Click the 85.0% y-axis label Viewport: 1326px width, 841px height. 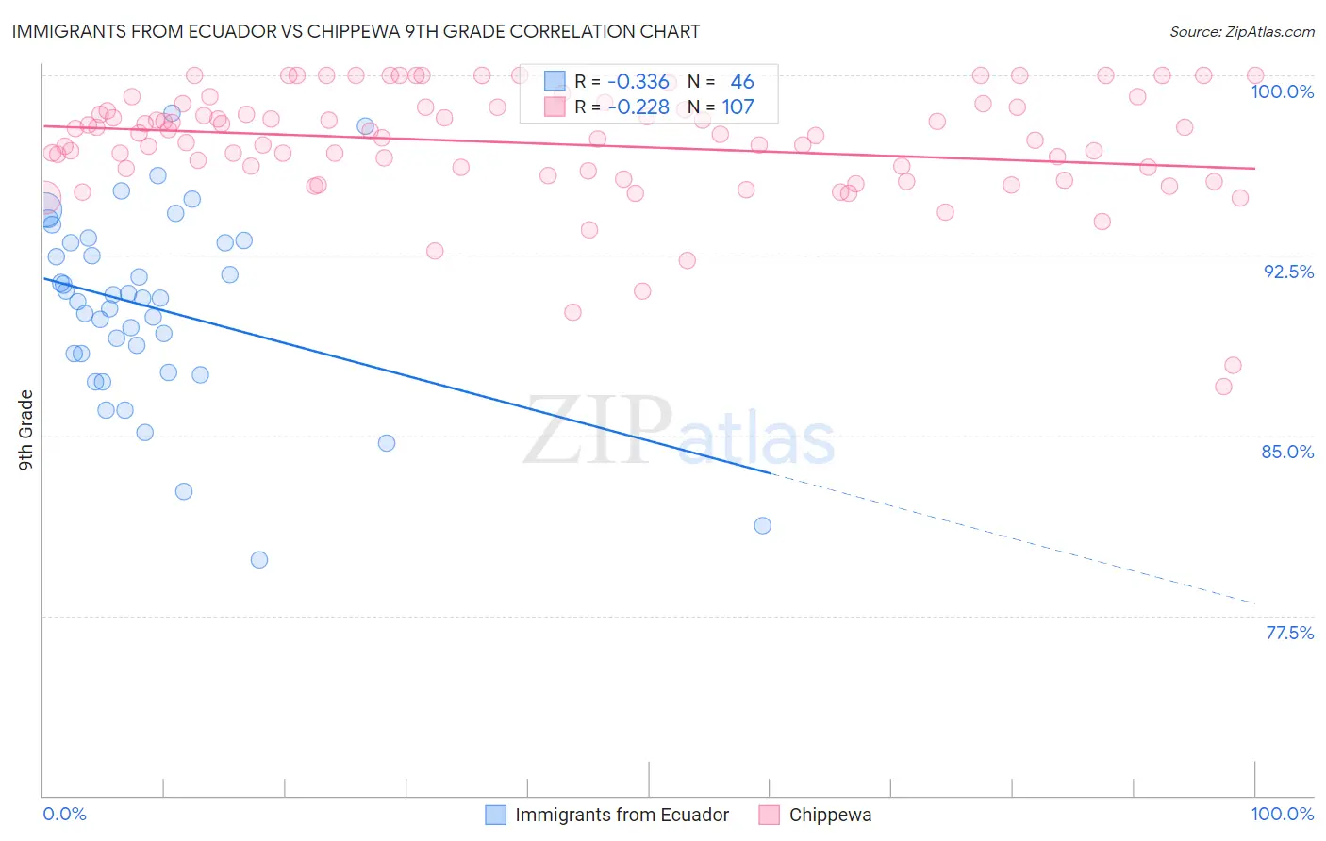click(1287, 452)
